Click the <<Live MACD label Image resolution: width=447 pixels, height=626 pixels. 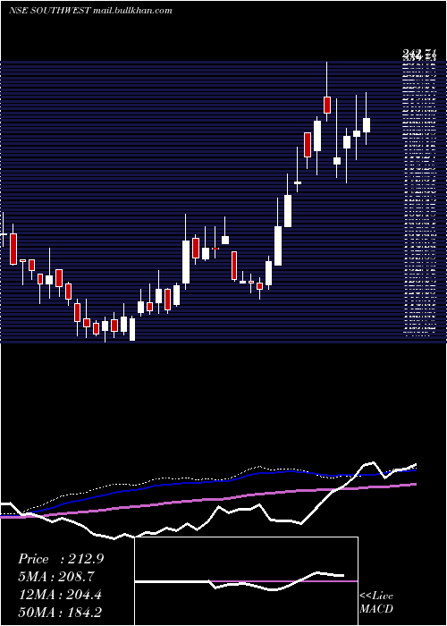click(x=376, y=602)
